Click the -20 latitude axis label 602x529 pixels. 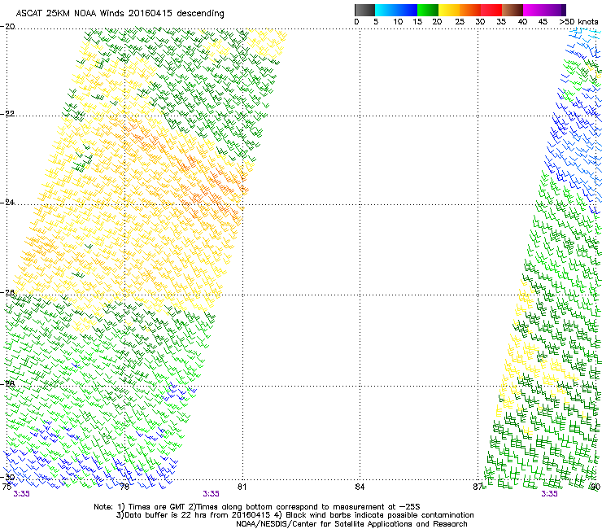7,27
